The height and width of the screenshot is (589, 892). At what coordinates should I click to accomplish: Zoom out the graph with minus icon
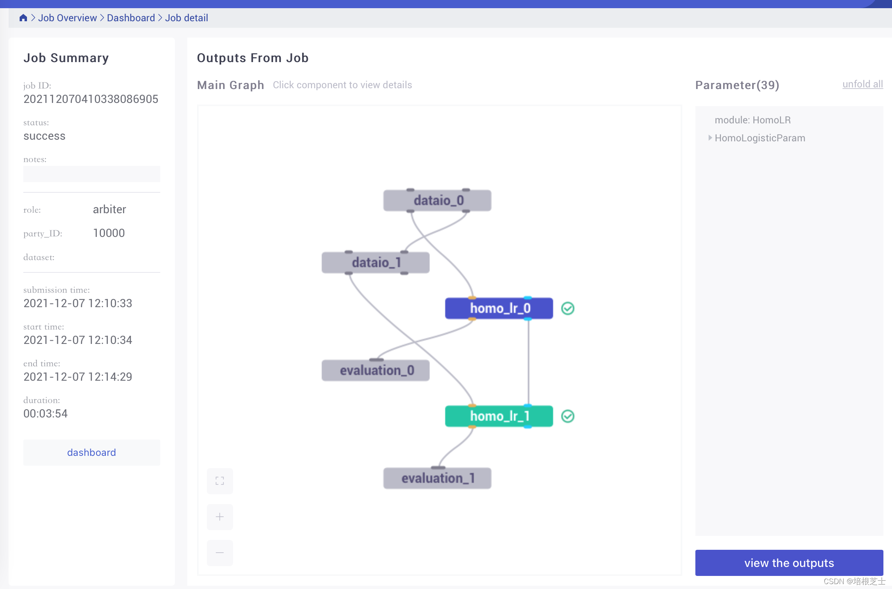pos(220,553)
